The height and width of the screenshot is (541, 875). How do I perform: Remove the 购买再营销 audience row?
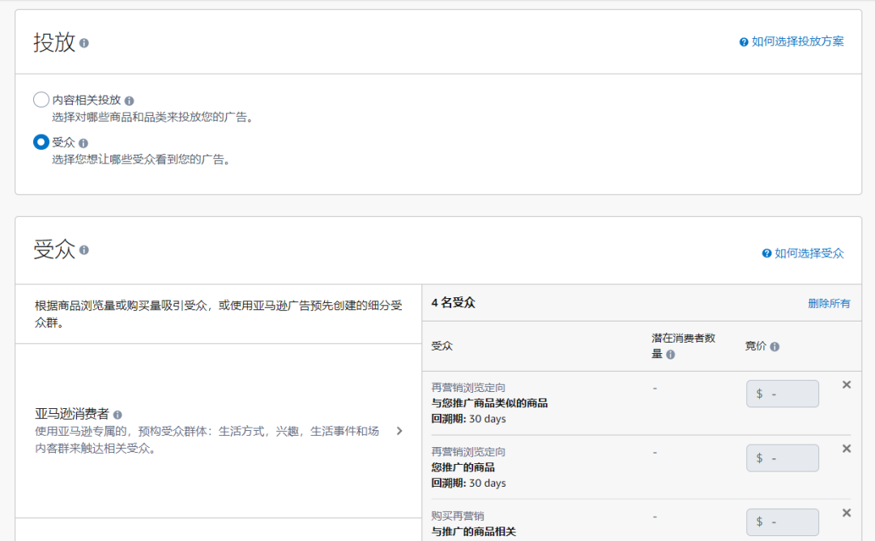tap(847, 513)
